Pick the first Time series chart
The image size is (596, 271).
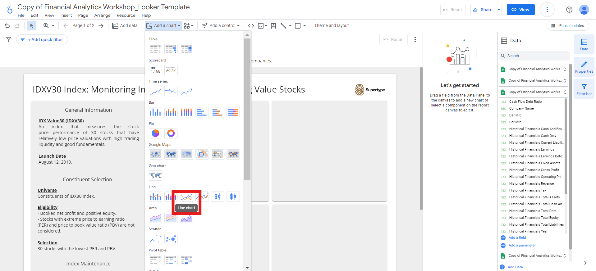coord(155,91)
